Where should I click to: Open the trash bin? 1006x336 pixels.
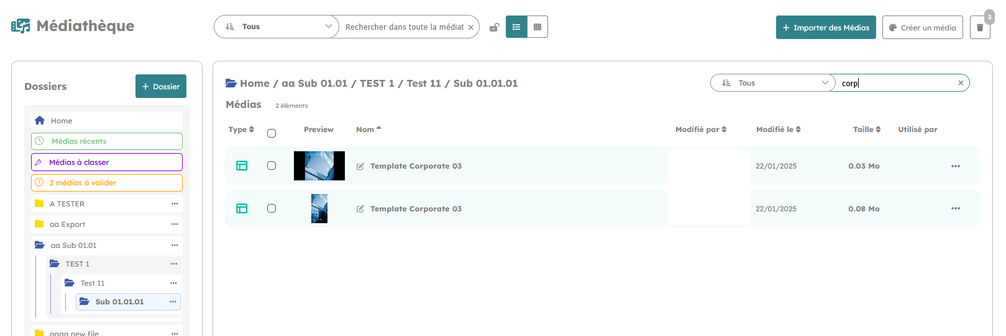[980, 27]
